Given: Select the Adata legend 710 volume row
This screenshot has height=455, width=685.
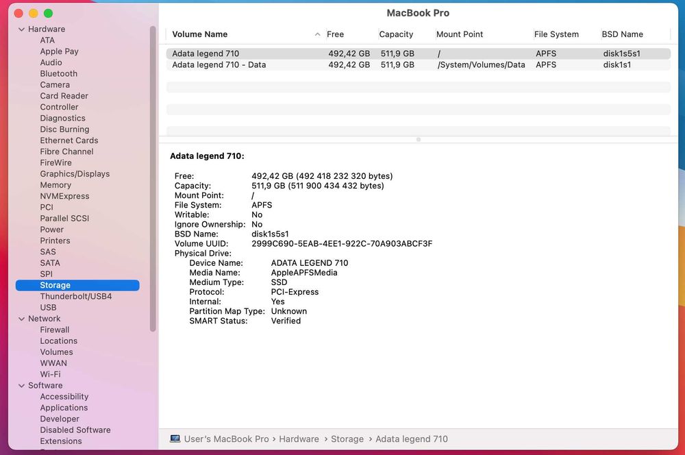Looking at the screenshot, I should pyautogui.click(x=418, y=53).
